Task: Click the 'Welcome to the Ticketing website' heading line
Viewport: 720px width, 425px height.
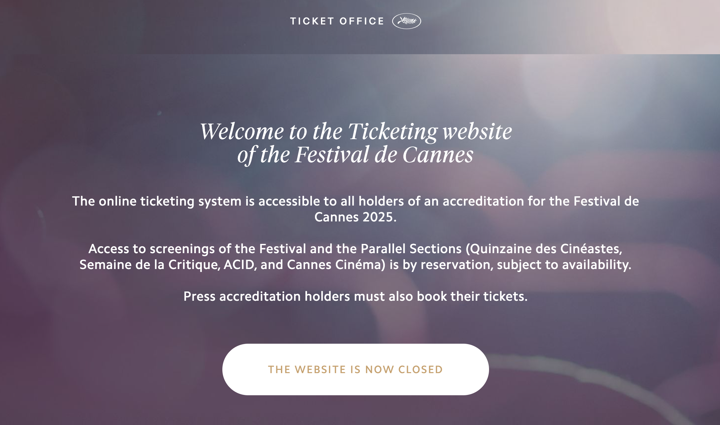Action: [x=356, y=132]
